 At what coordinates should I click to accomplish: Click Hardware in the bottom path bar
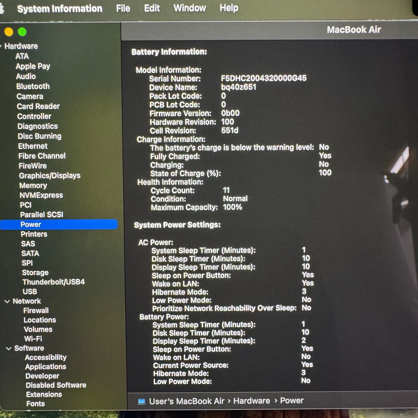click(x=251, y=401)
